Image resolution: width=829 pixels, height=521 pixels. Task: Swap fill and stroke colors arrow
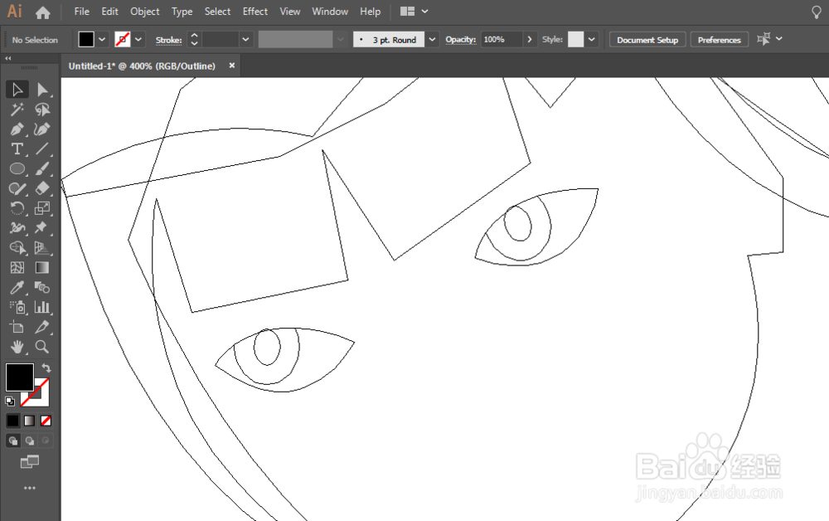point(46,368)
